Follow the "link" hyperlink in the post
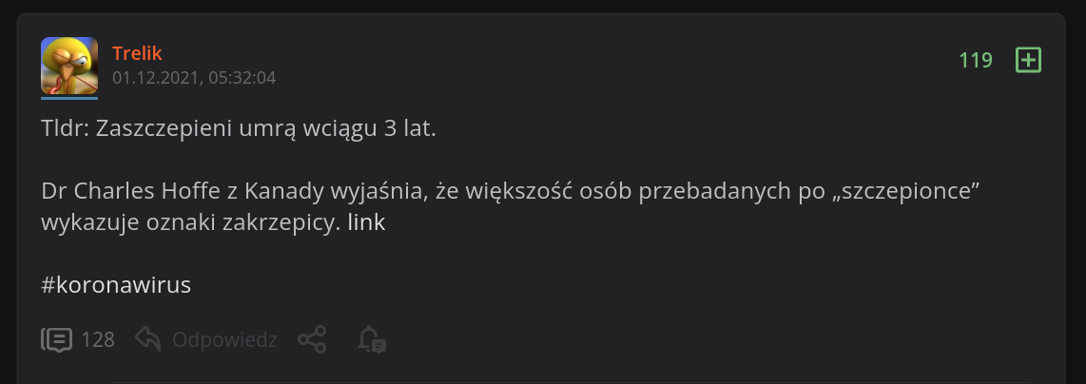This screenshot has width=1086, height=384. 366,223
